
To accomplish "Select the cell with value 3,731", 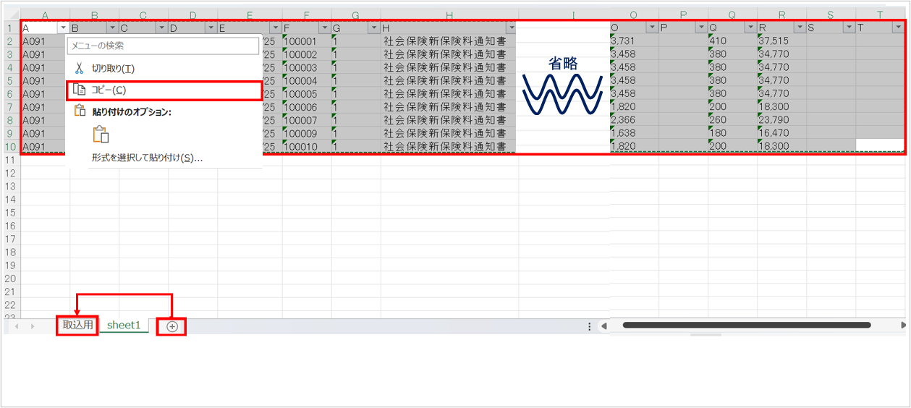I will pos(634,41).
